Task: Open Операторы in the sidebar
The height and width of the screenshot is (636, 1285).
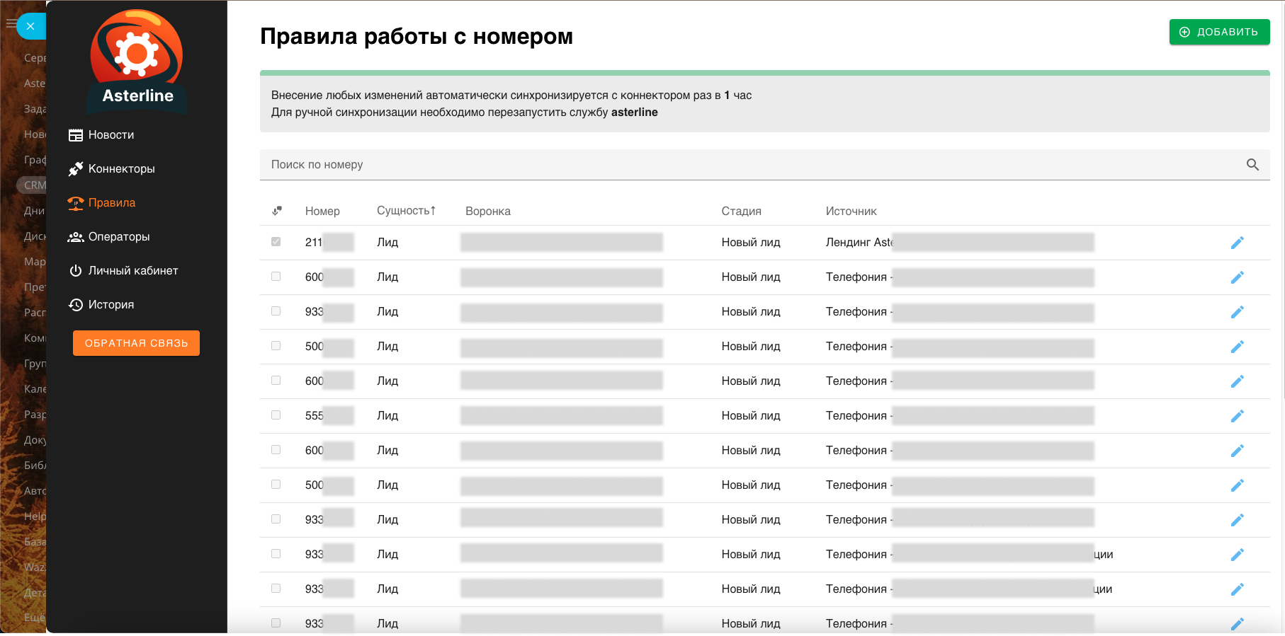Action: (108, 237)
